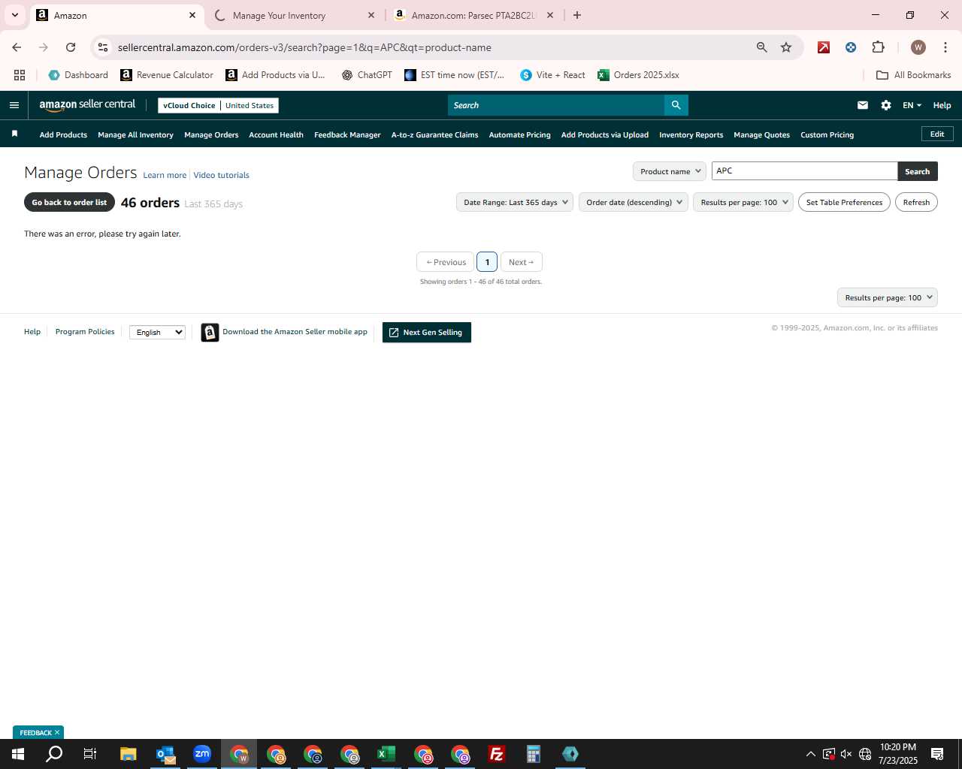Open the messages envelope icon
Screen dimensions: 962x769
(863, 105)
